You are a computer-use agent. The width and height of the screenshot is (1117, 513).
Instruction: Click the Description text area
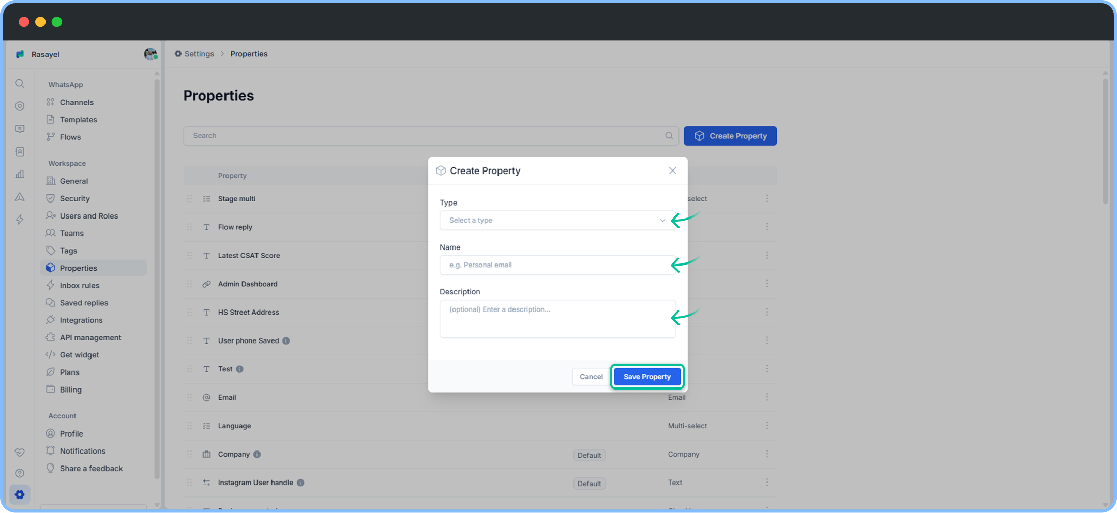(x=557, y=319)
